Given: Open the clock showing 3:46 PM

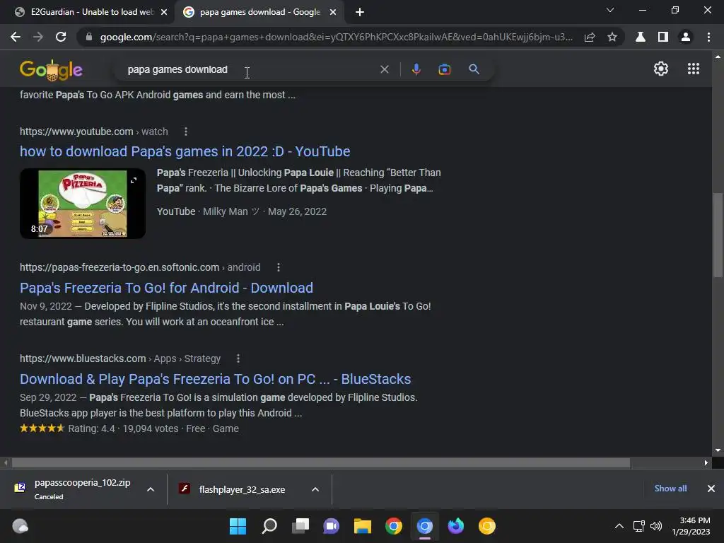Looking at the screenshot, I should [691, 526].
